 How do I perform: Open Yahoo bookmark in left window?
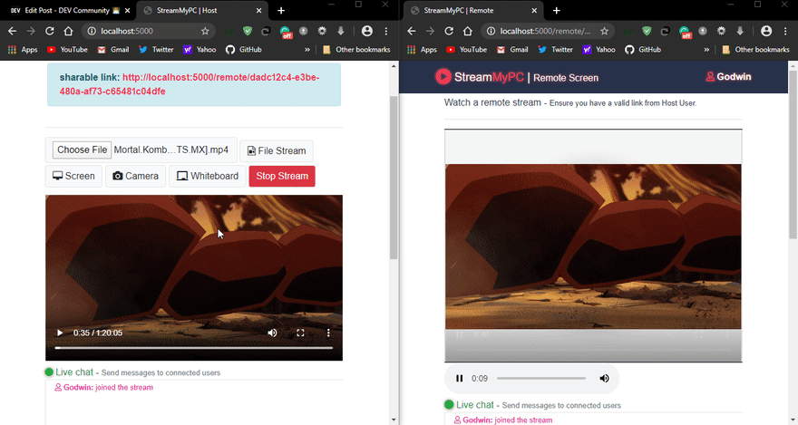199,49
